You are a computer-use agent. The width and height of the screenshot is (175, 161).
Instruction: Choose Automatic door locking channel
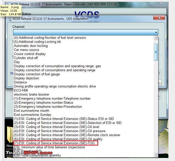click(31, 46)
